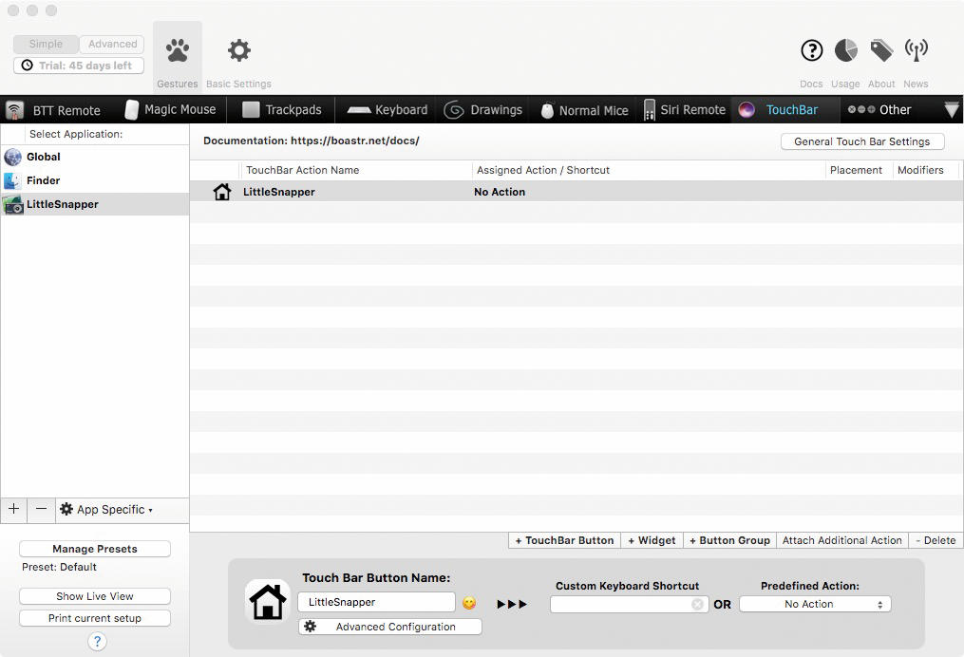Open the Other tab
Screen dimensions: 964x657
click(879, 110)
